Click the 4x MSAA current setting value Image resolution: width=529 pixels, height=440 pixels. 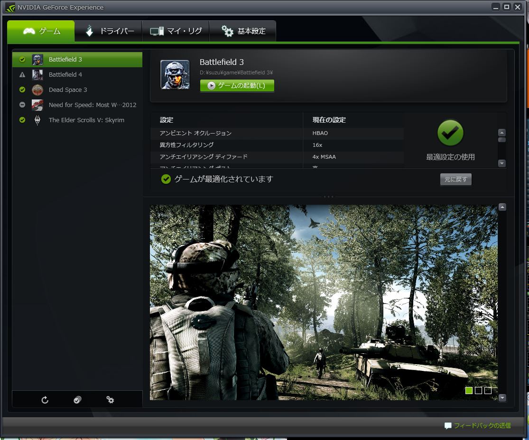(x=324, y=157)
